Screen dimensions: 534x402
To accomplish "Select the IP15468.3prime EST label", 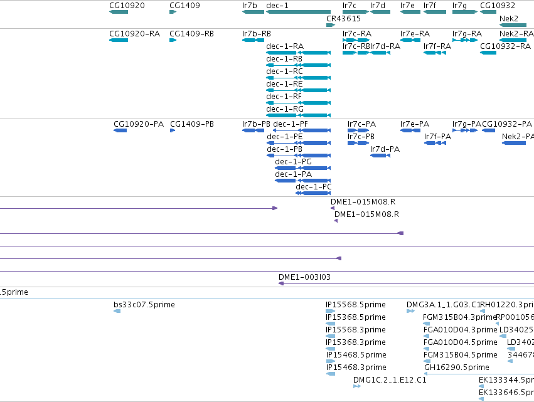I will [356, 368].
